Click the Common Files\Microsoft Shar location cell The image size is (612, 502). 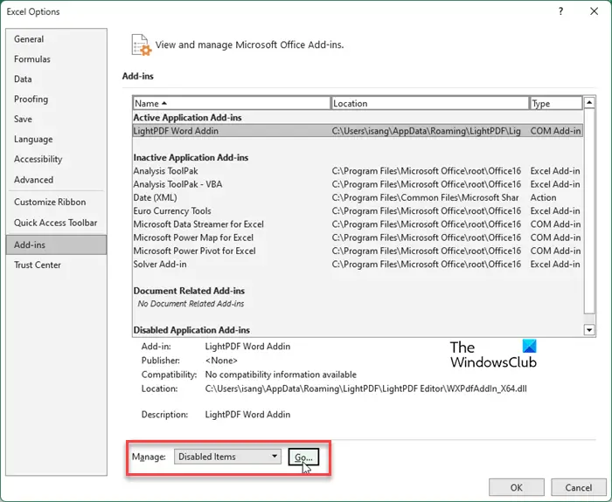click(425, 197)
